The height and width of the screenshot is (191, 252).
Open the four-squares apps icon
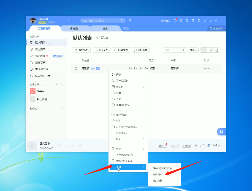click(x=187, y=21)
